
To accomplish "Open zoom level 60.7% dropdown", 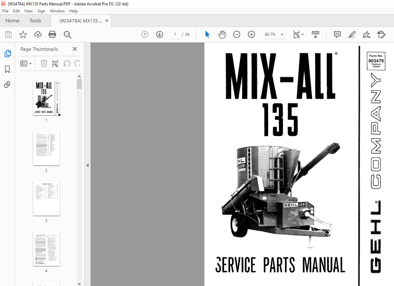I will 282,34.
